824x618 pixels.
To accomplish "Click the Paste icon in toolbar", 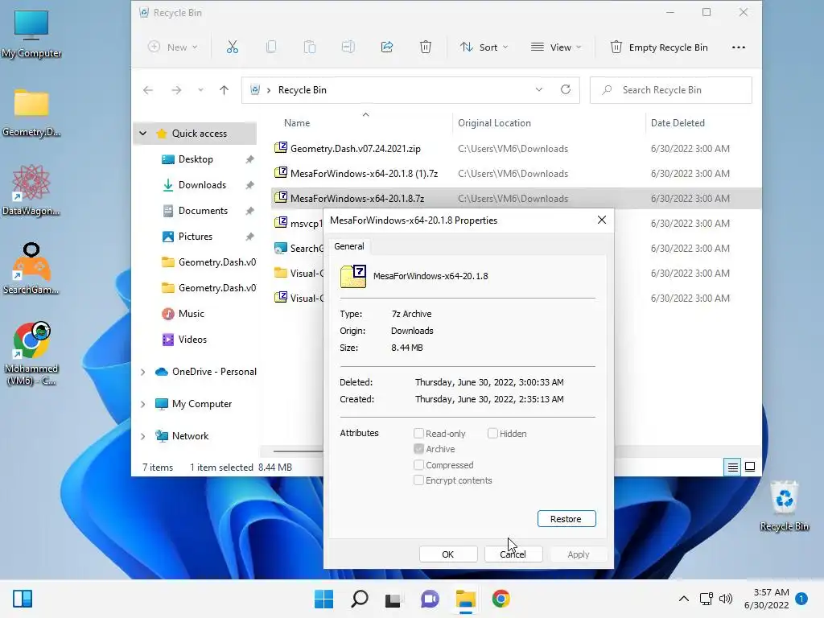I will [x=310, y=47].
